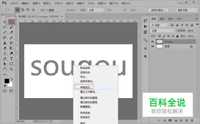The height and width of the screenshot is (124, 200).
Task: Open the History panel icon
Action: click(x=145, y=20)
